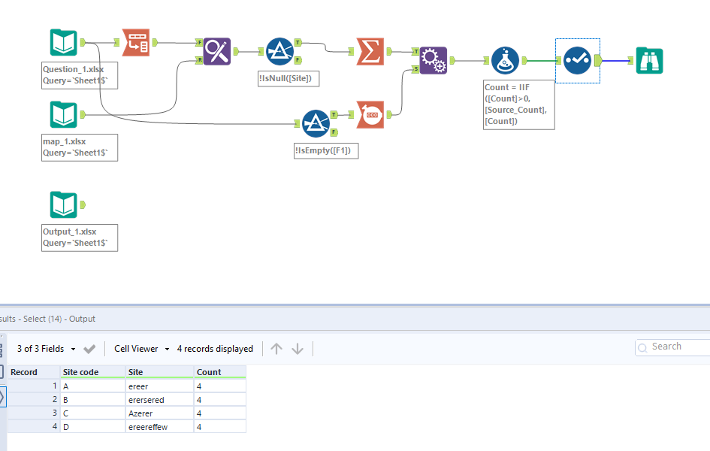Open the Formula tool with IIF expression
Screen dimensions: 710x451
pos(505,61)
